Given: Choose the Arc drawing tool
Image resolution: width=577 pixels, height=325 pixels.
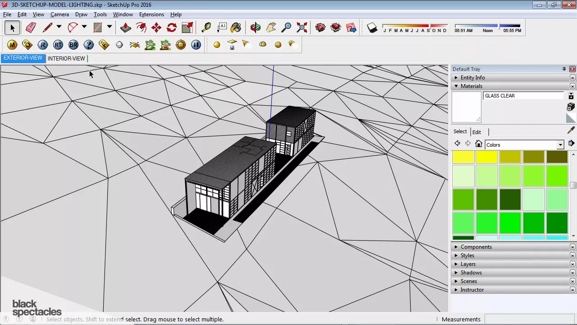Looking at the screenshot, I should click(x=73, y=28).
